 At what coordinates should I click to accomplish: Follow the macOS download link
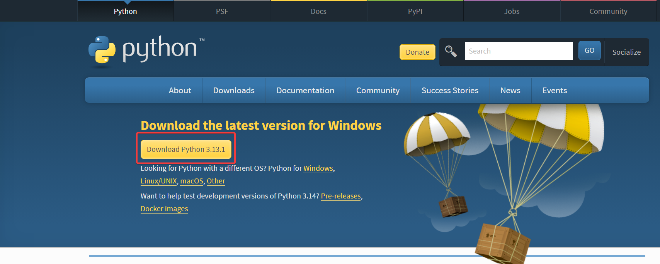pyautogui.click(x=192, y=181)
